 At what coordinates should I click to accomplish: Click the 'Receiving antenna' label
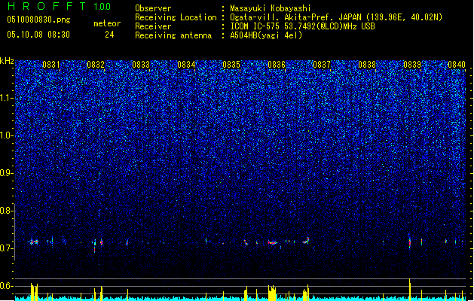tap(173, 35)
